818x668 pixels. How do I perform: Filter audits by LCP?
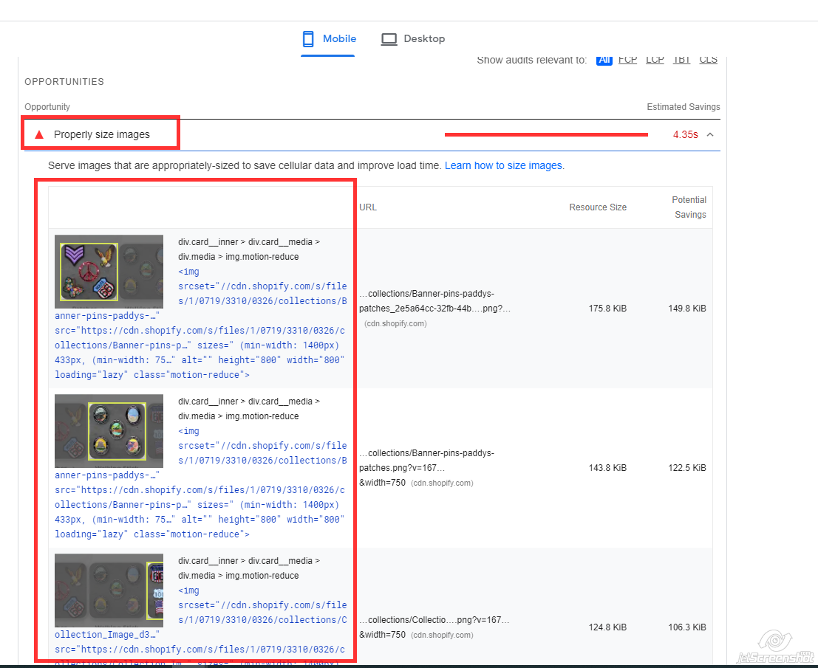pos(655,60)
